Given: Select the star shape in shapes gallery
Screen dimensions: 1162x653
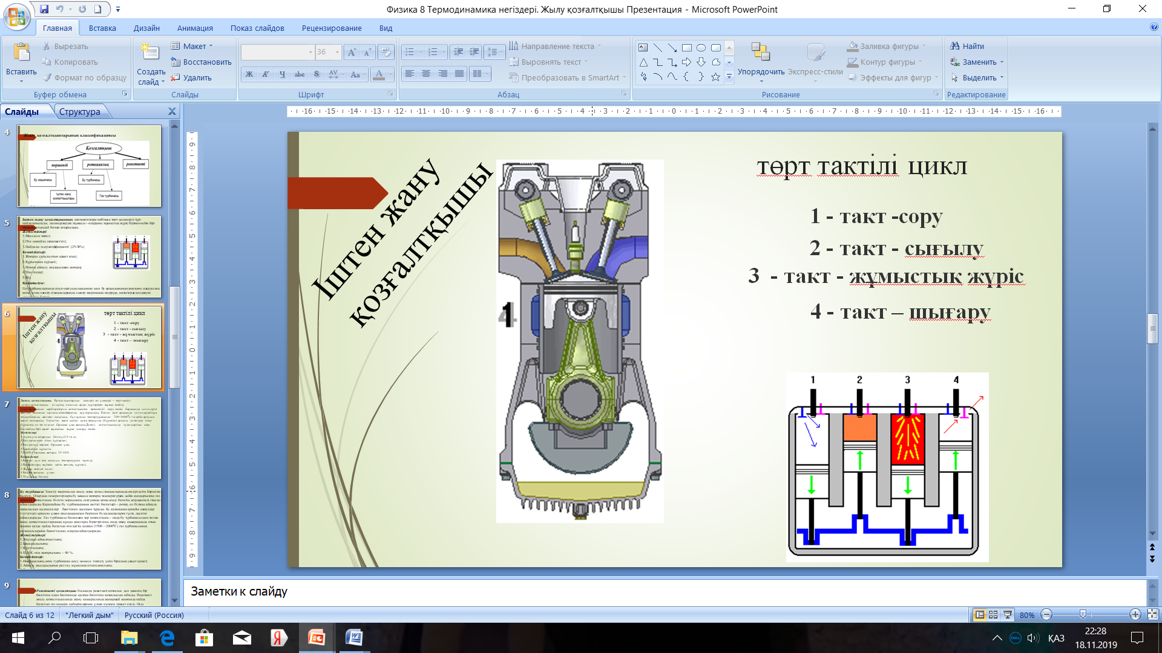Looking at the screenshot, I should pos(715,77).
